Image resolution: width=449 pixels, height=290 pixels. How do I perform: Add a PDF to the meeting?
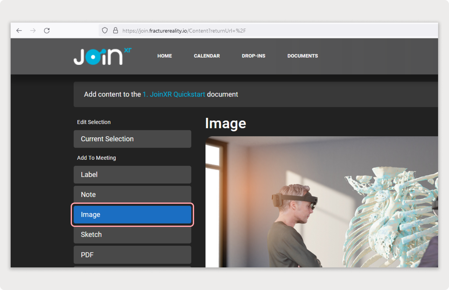pyautogui.click(x=132, y=255)
